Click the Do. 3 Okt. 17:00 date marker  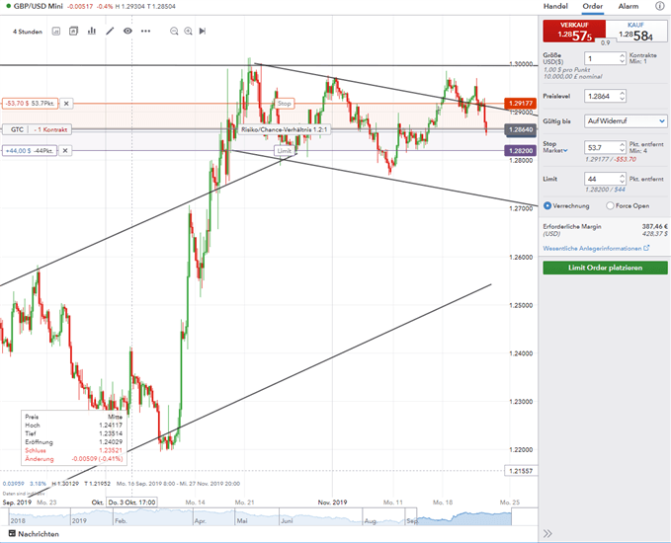pos(131,502)
